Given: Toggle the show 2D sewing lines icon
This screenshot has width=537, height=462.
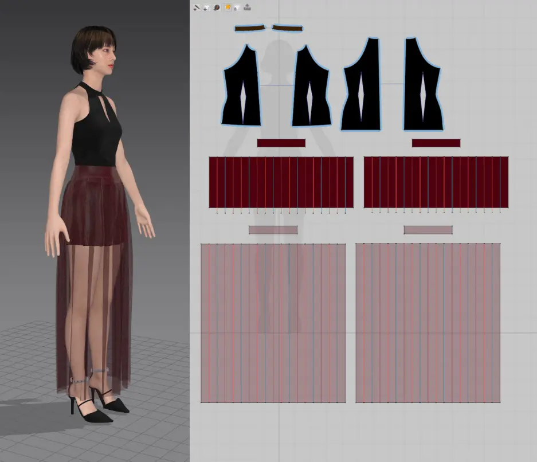Looking at the screenshot, I should 197,7.
